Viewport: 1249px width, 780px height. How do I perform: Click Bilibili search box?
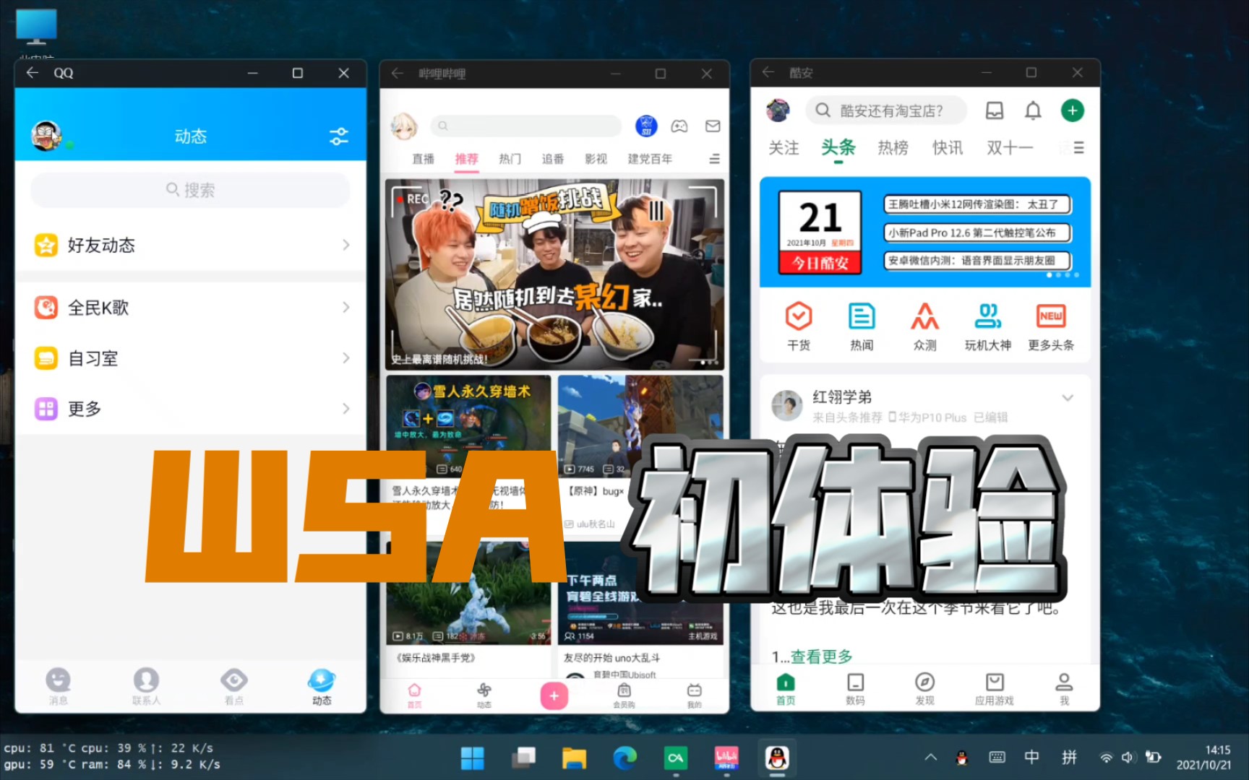pos(526,126)
